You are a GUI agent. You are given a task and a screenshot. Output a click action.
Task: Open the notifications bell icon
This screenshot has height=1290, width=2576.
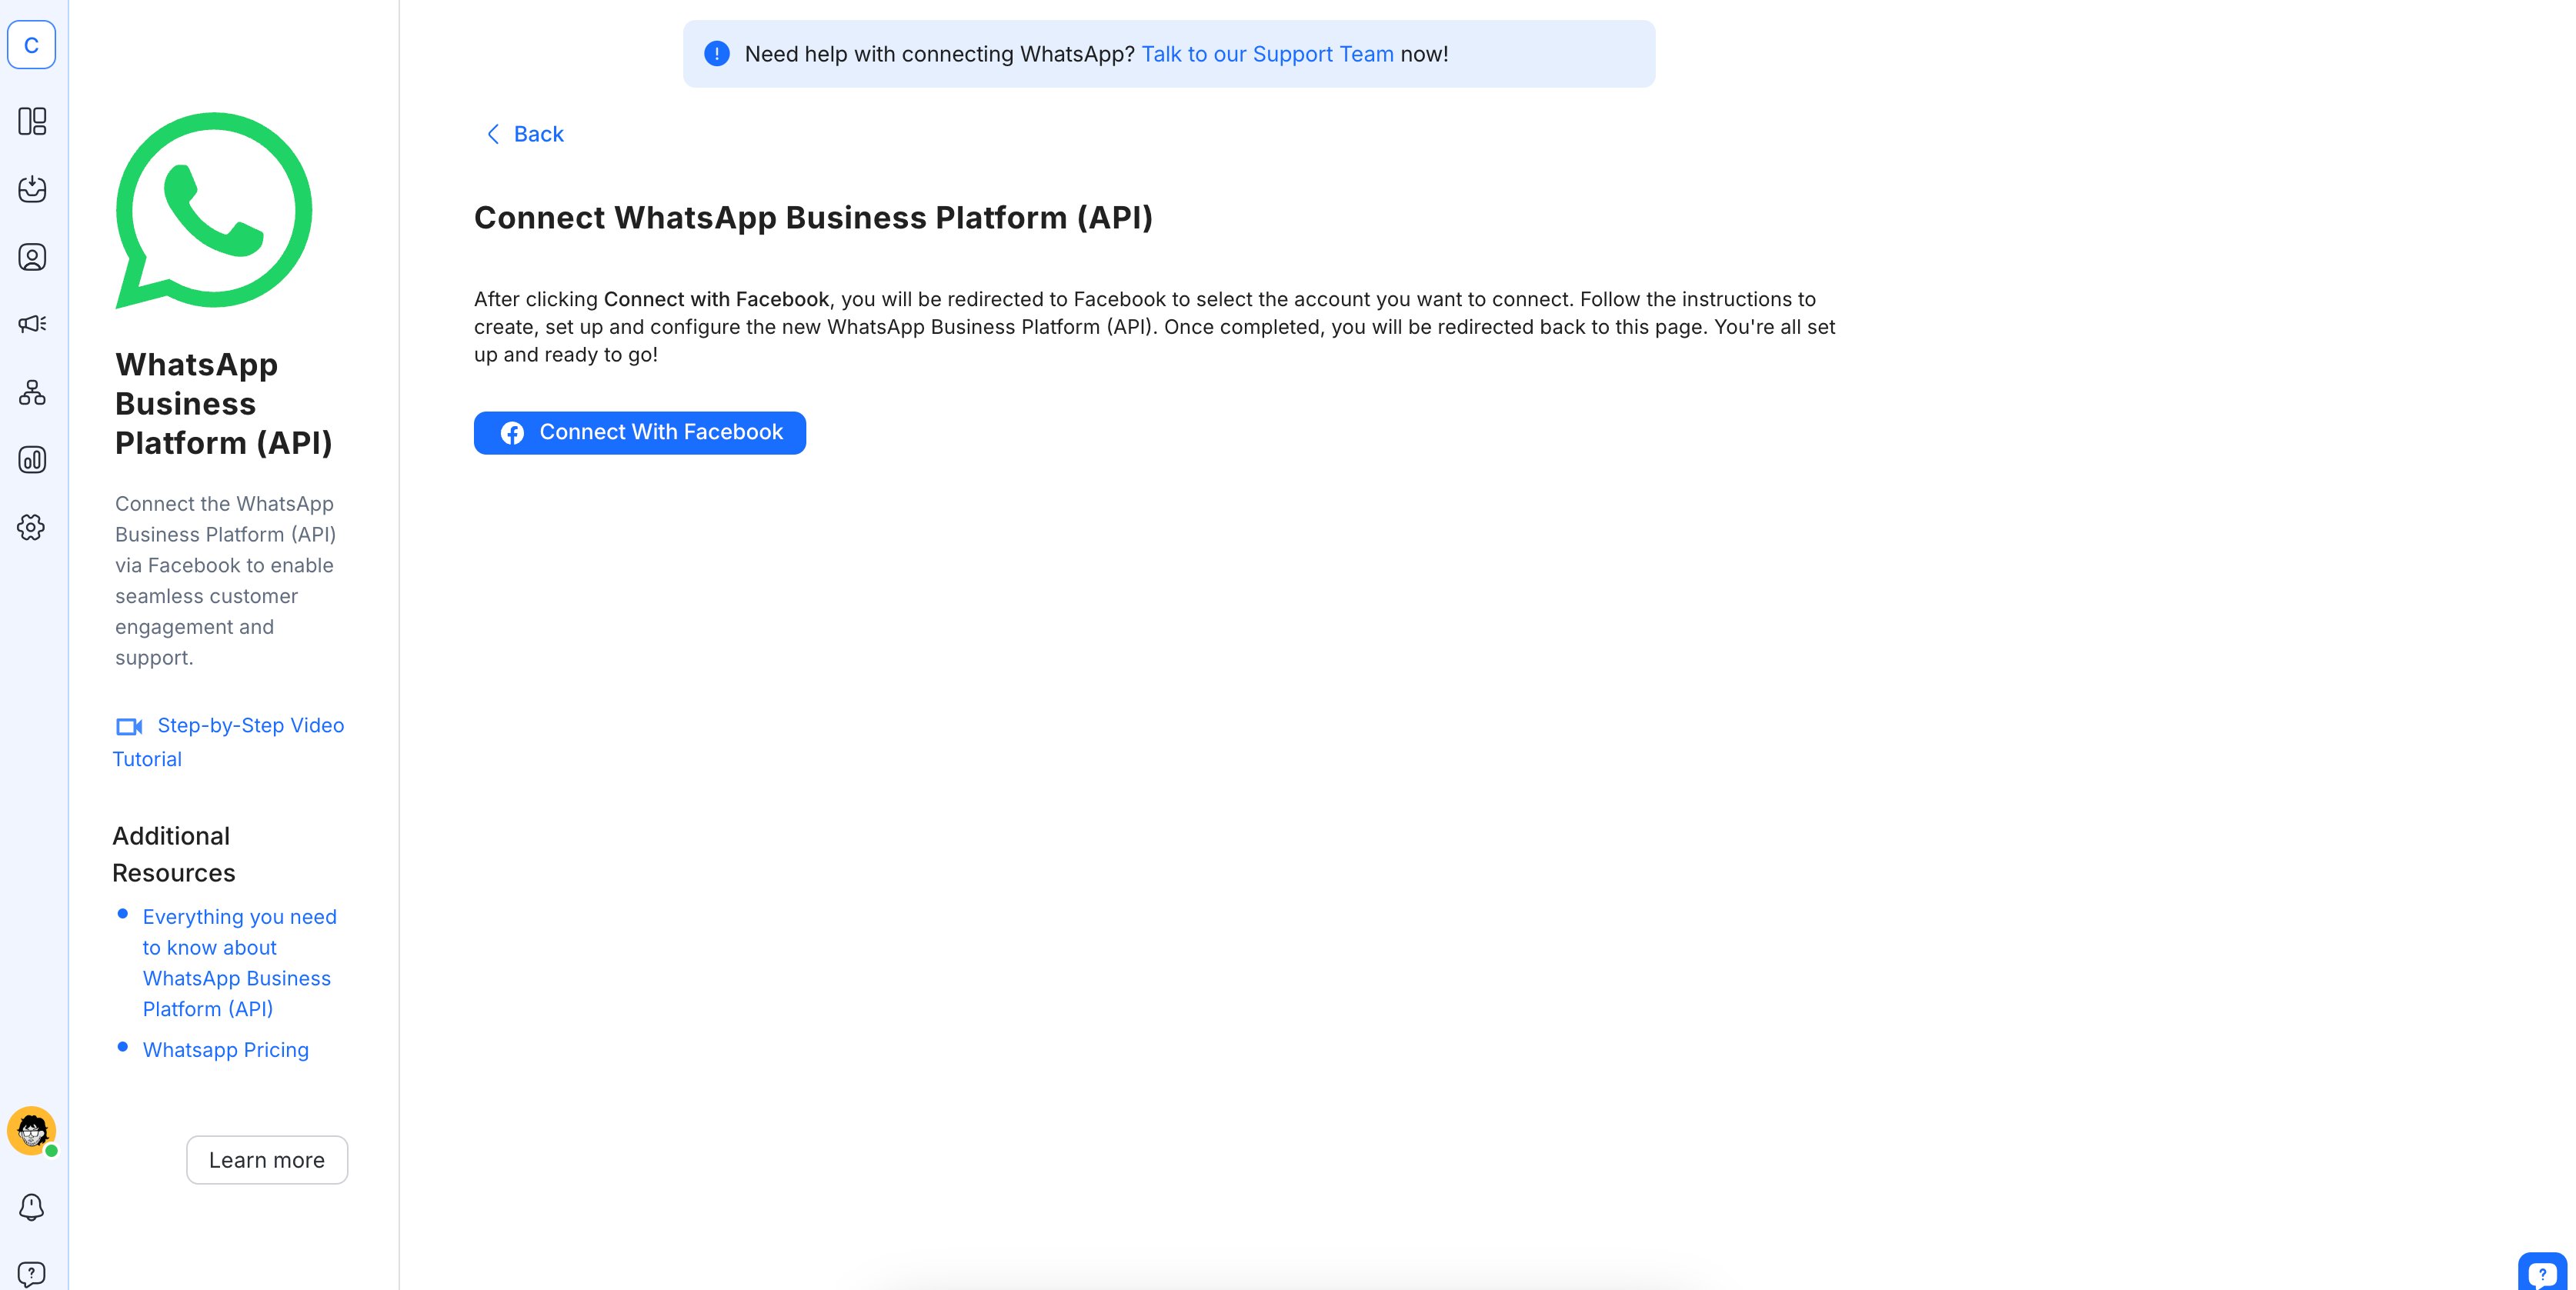pos(32,1207)
